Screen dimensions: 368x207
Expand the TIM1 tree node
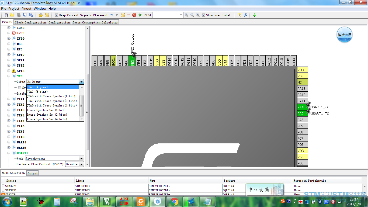coord(9,99)
